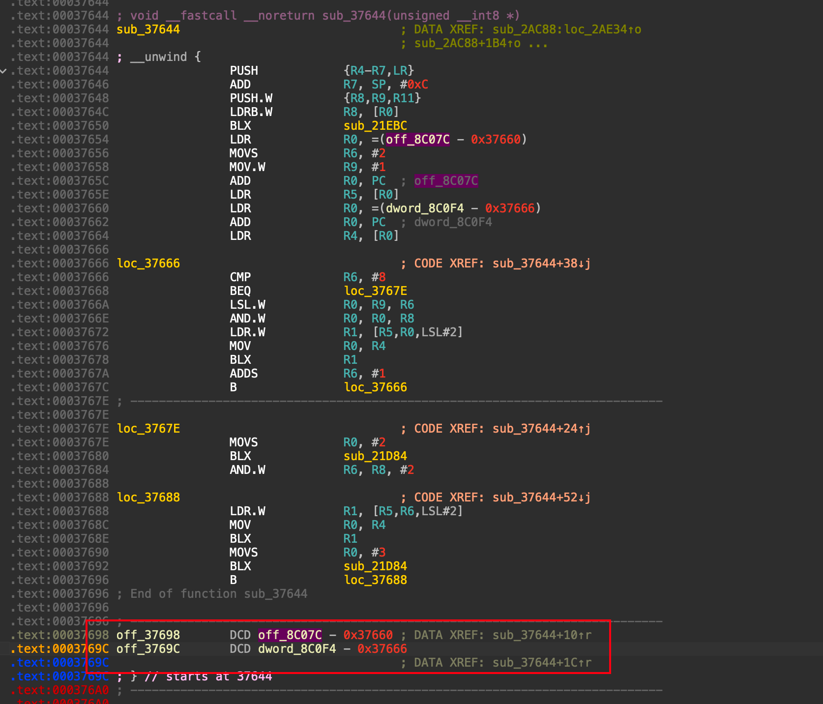Click dword_8C0F4 in DCD at 0003769C
Image resolution: width=823 pixels, height=704 pixels.
point(297,649)
